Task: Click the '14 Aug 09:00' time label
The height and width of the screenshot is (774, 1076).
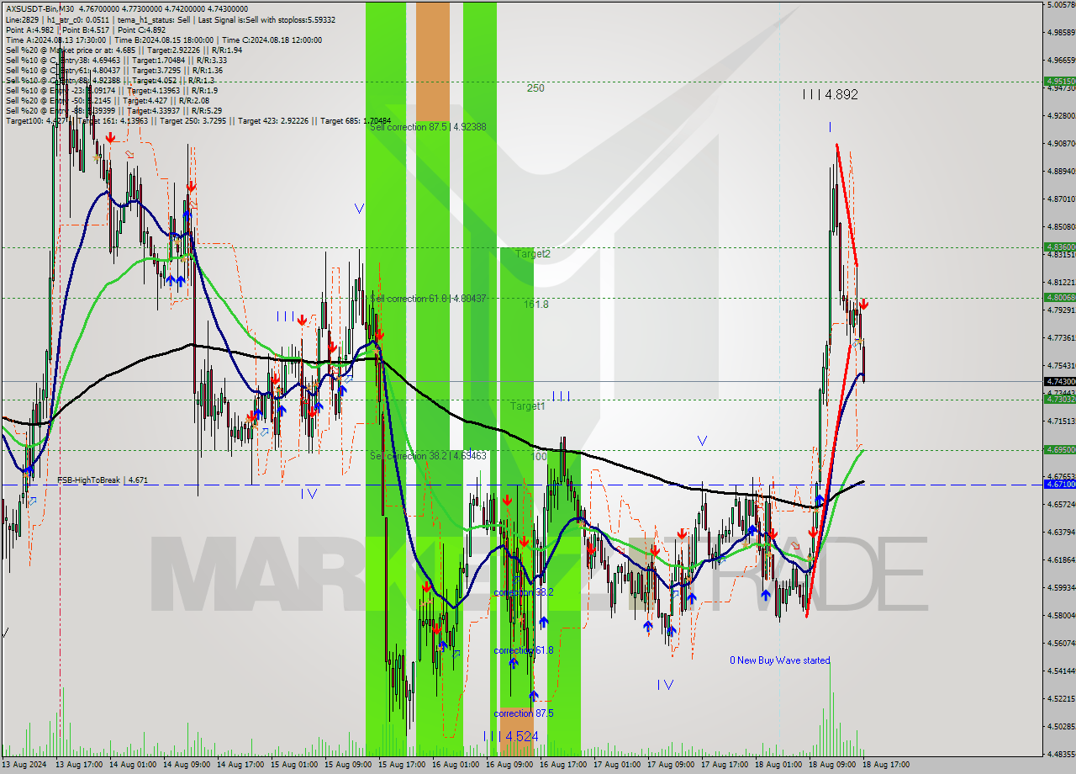Action: pyautogui.click(x=187, y=765)
